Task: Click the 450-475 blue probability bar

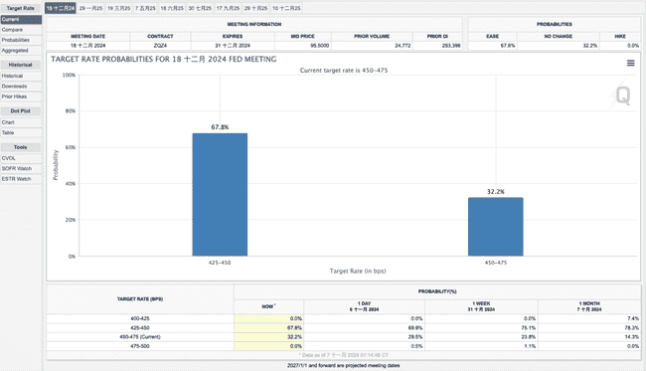Action: (x=496, y=227)
